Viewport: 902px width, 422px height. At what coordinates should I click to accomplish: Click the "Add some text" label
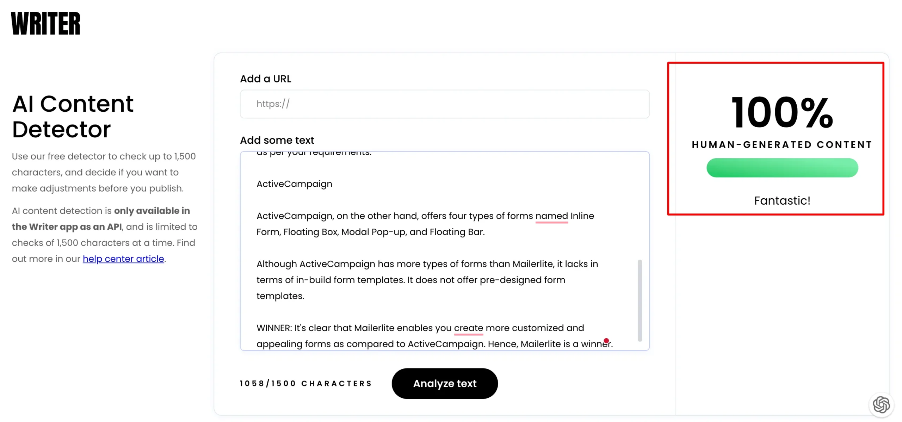[277, 140]
